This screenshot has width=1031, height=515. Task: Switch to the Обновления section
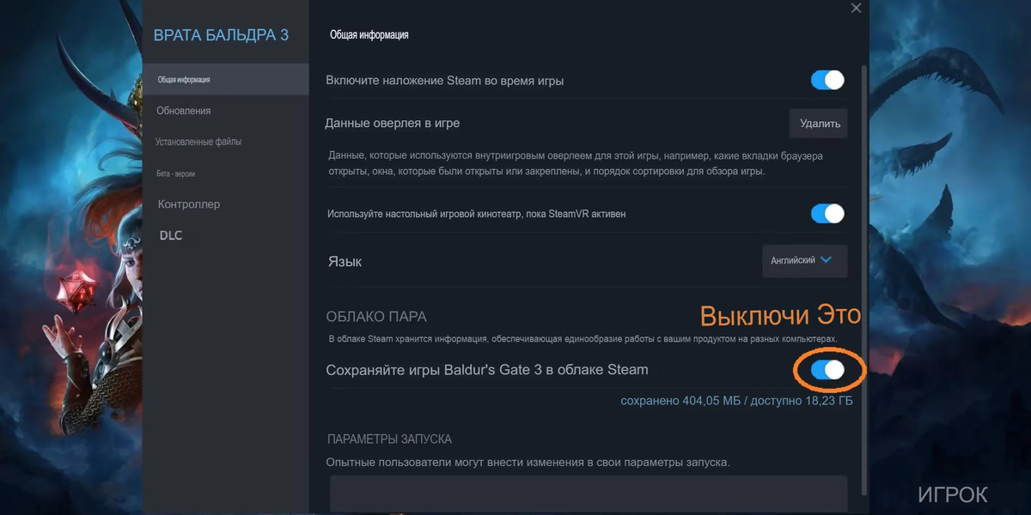point(184,111)
